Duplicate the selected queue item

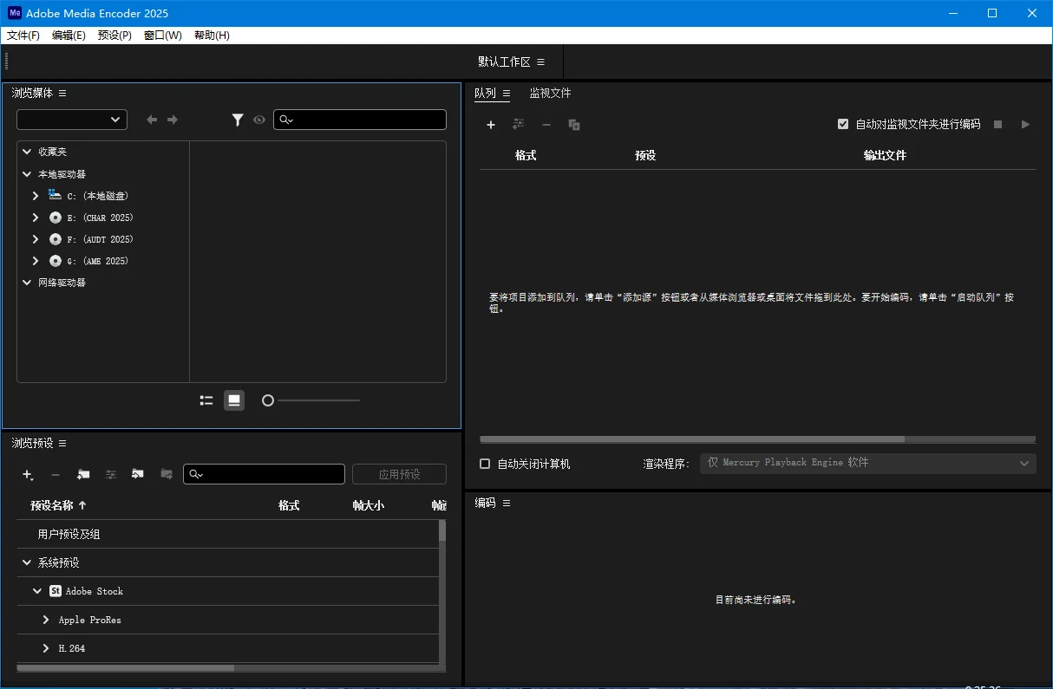coord(573,125)
